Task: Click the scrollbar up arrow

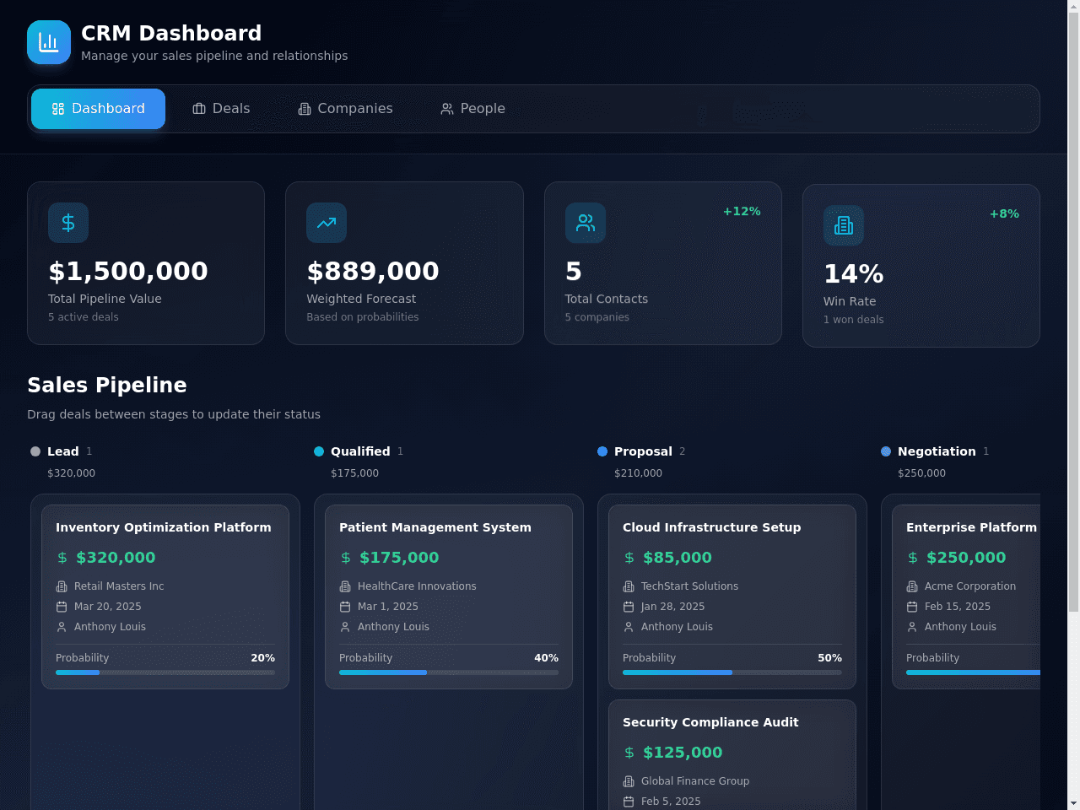Action: coord(1073,7)
